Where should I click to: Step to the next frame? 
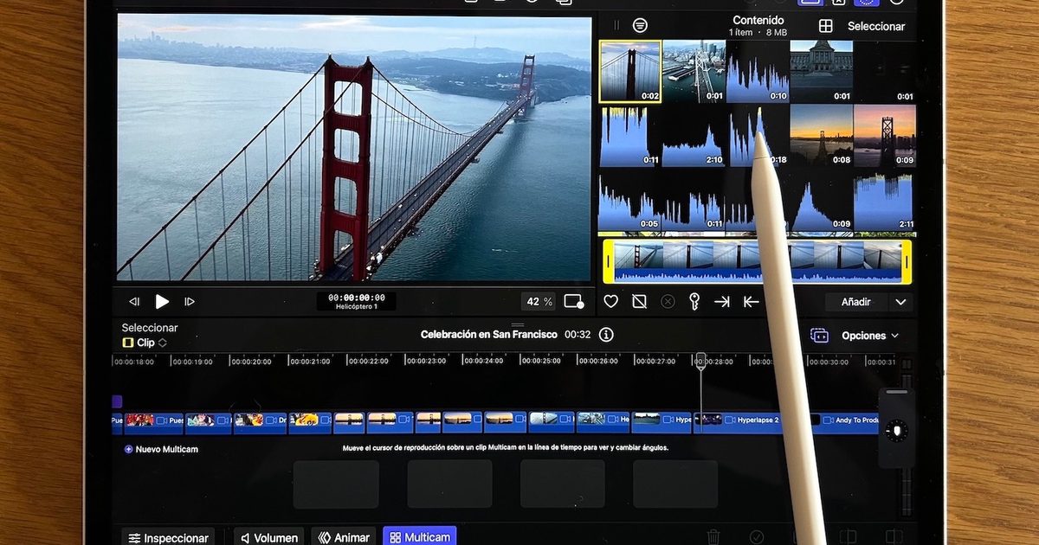click(x=190, y=302)
